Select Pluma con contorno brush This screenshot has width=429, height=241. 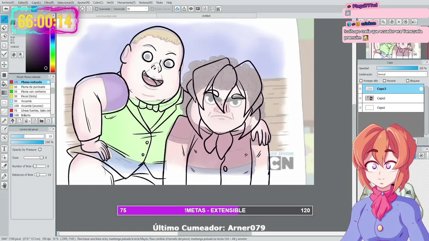click(30, 91)
